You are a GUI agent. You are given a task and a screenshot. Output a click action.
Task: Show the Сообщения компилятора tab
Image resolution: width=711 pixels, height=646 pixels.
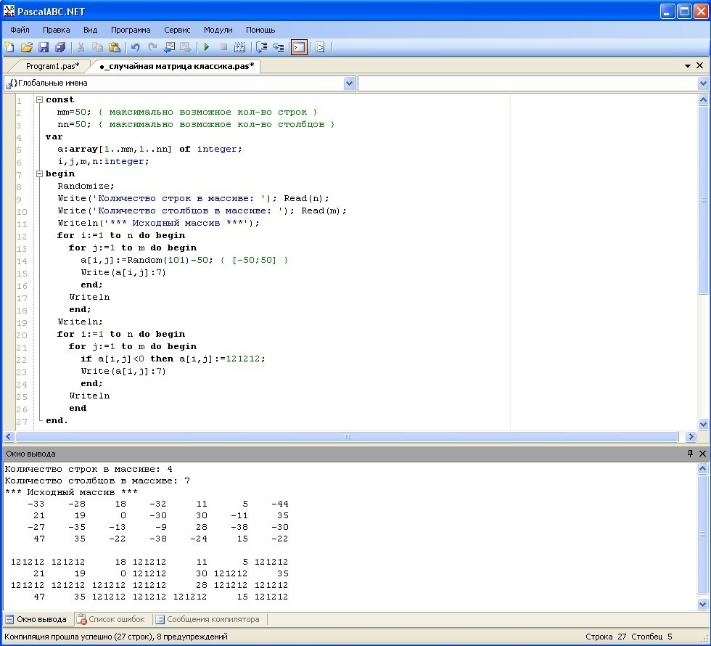pyautogui.click(x=207, y=619)
